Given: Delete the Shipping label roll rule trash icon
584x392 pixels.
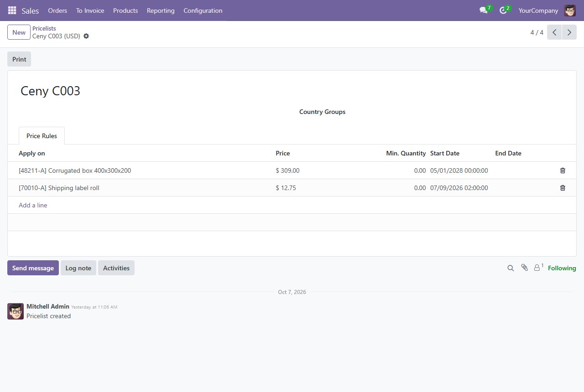Looking at the screenshot, I should pos(563,188).
